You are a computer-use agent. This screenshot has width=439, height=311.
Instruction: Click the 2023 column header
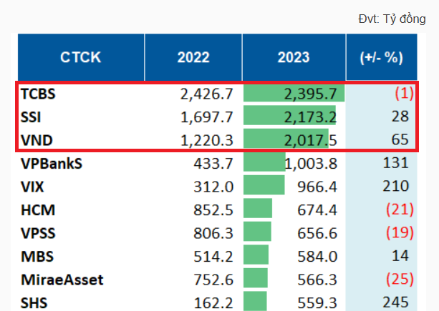tap(294, 57)
